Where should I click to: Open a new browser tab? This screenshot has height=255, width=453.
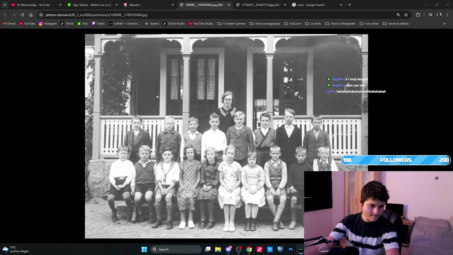(350, 5)
